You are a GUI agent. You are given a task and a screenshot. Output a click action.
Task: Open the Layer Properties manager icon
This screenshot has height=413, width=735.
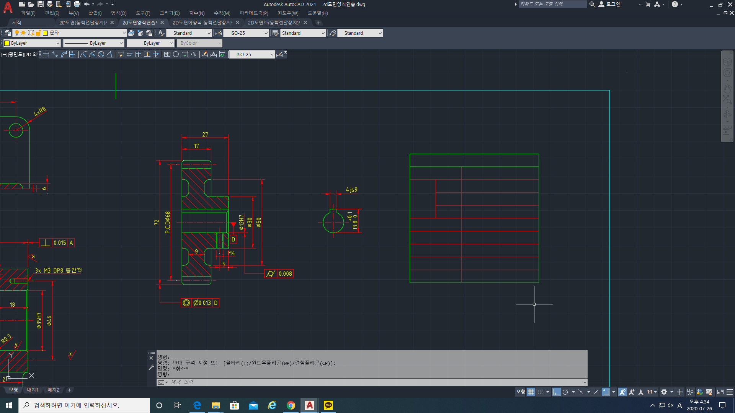point(8,33)
